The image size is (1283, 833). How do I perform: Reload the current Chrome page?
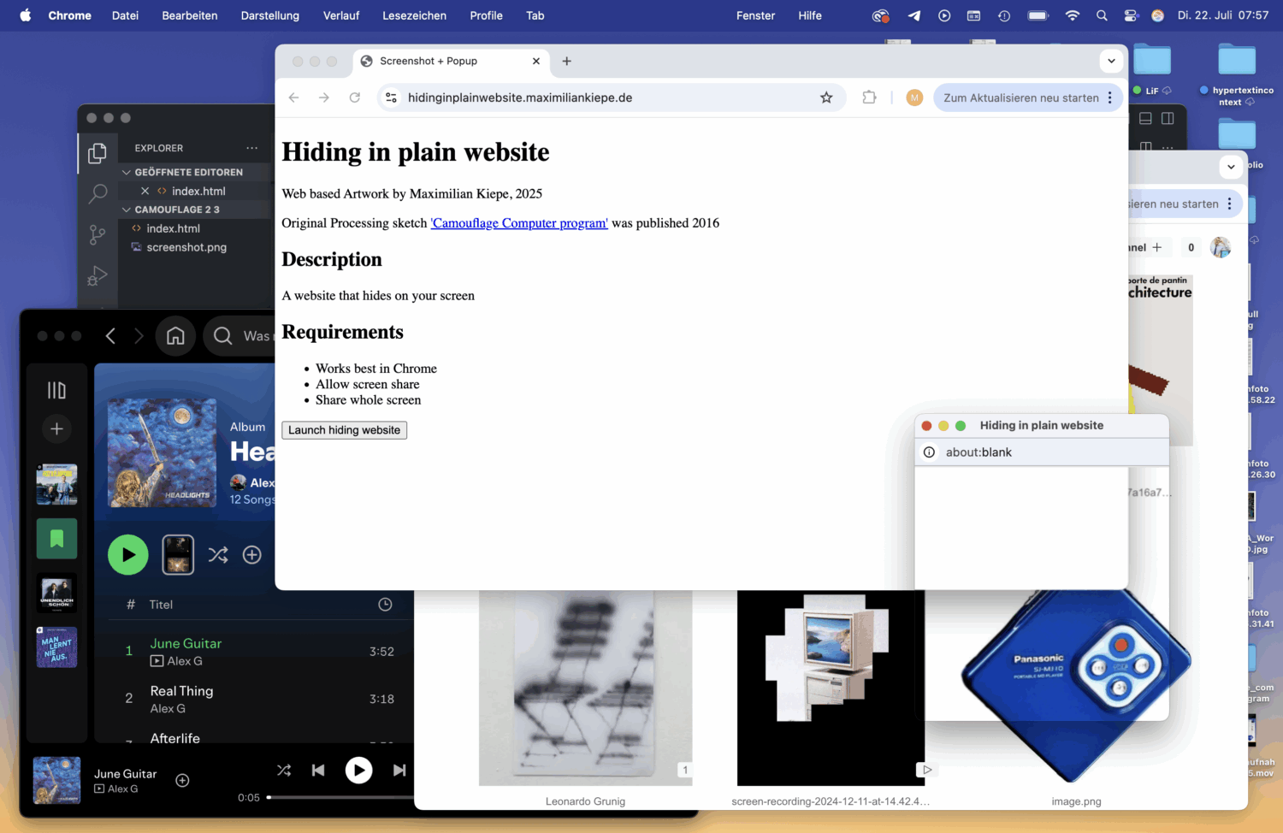click(355, 98)
